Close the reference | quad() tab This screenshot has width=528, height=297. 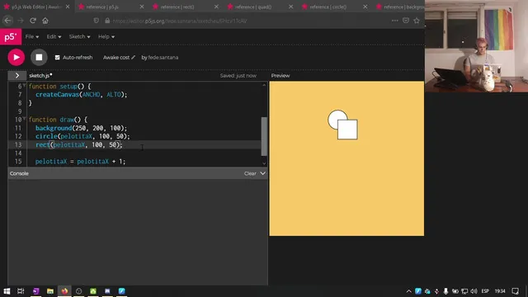click(291, 7)
